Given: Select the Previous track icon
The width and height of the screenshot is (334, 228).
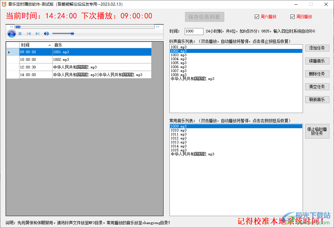Looking at the screenshot, I should [29, 33].
